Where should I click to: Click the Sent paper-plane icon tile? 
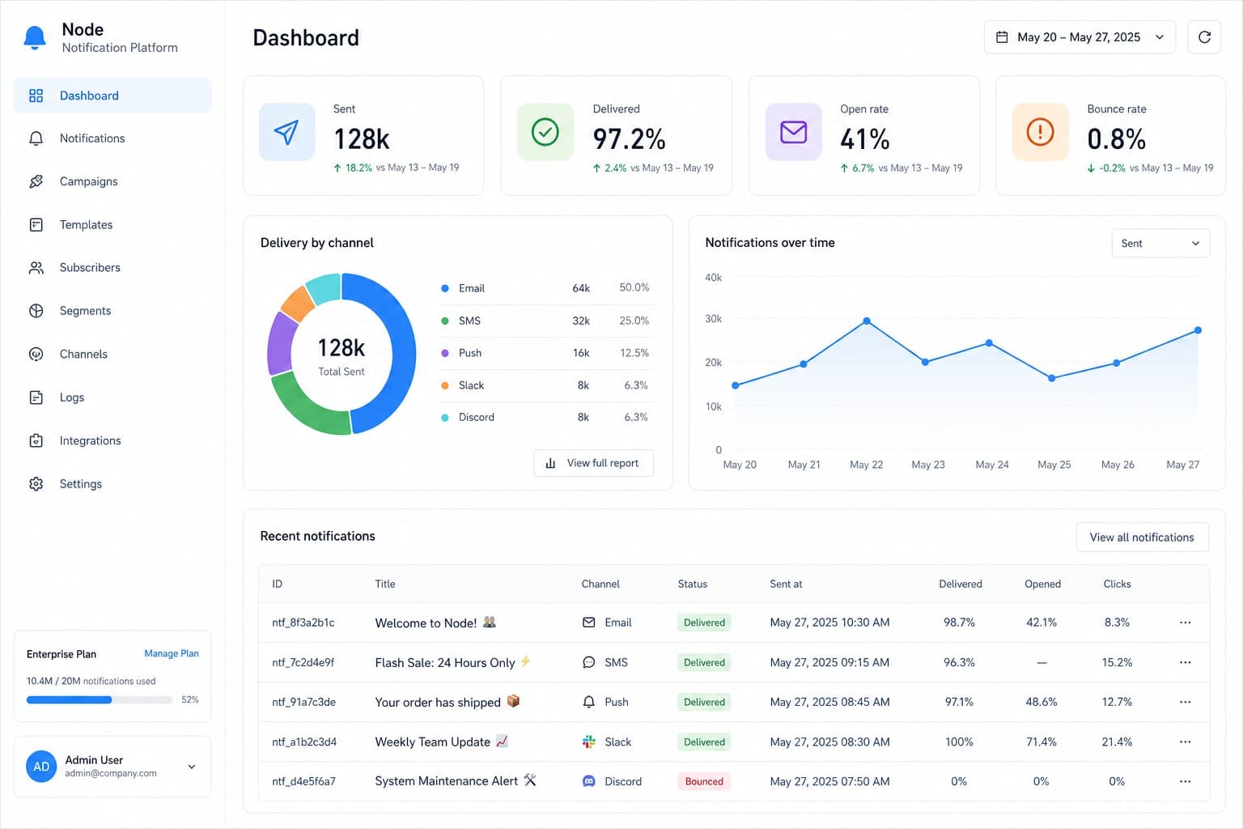286,132
